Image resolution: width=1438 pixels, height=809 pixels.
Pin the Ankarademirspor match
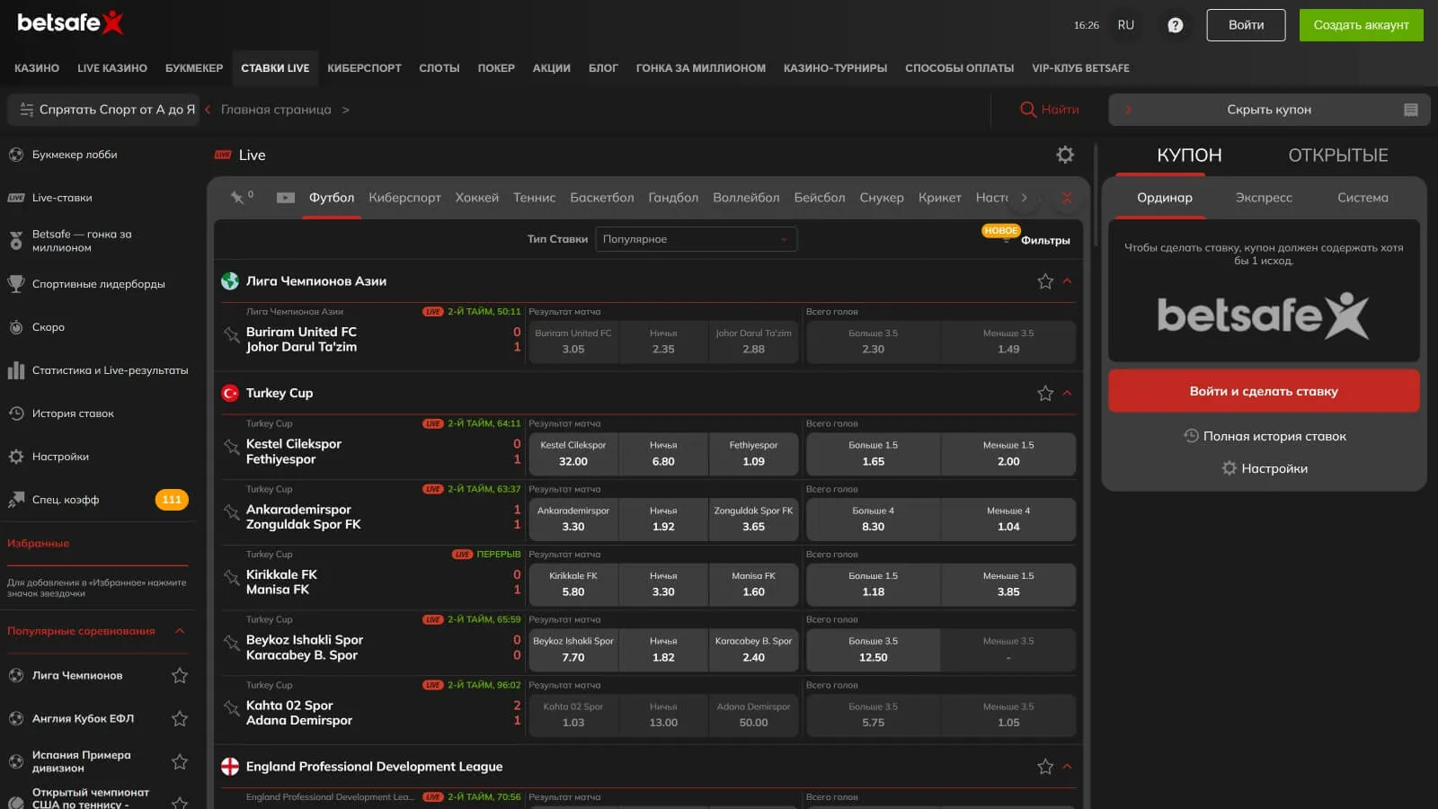(x=231, y=511)
